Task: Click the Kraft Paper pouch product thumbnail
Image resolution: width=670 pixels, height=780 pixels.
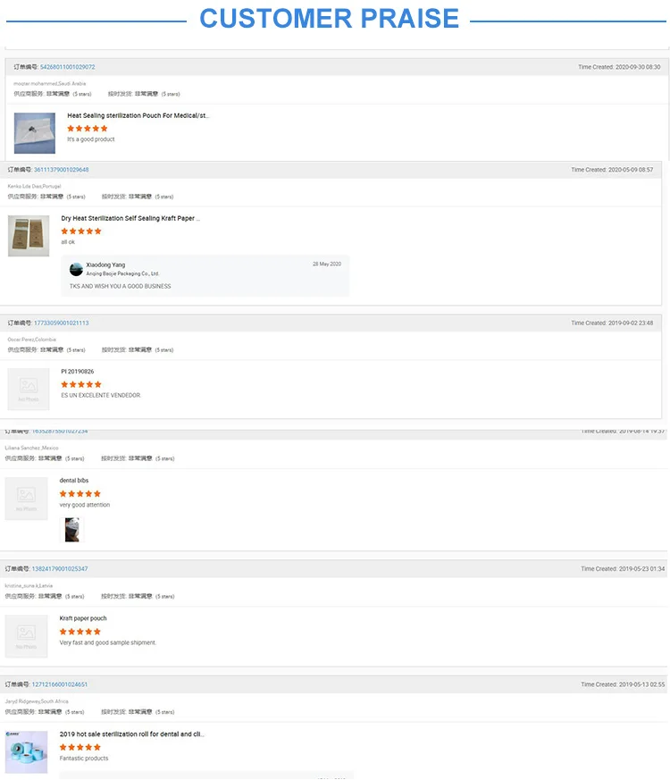Action: 29,236
